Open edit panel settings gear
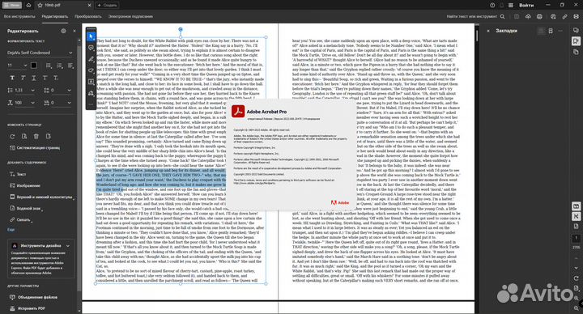 tap(64, 32)
